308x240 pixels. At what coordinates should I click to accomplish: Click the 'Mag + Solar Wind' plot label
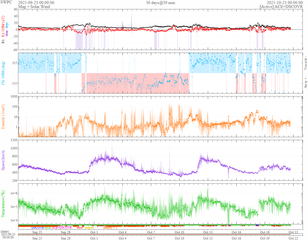tap(34, 6)
